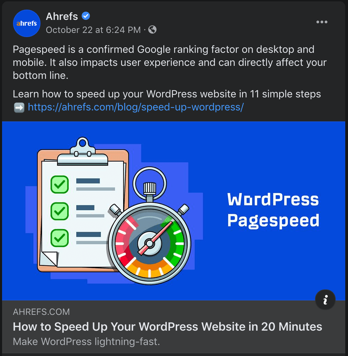Open the three-dot post options menu
Screen dimensions: 348x356
click(322, 22)
